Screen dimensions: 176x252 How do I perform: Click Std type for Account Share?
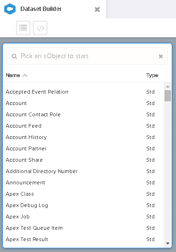tap(151, 160)
